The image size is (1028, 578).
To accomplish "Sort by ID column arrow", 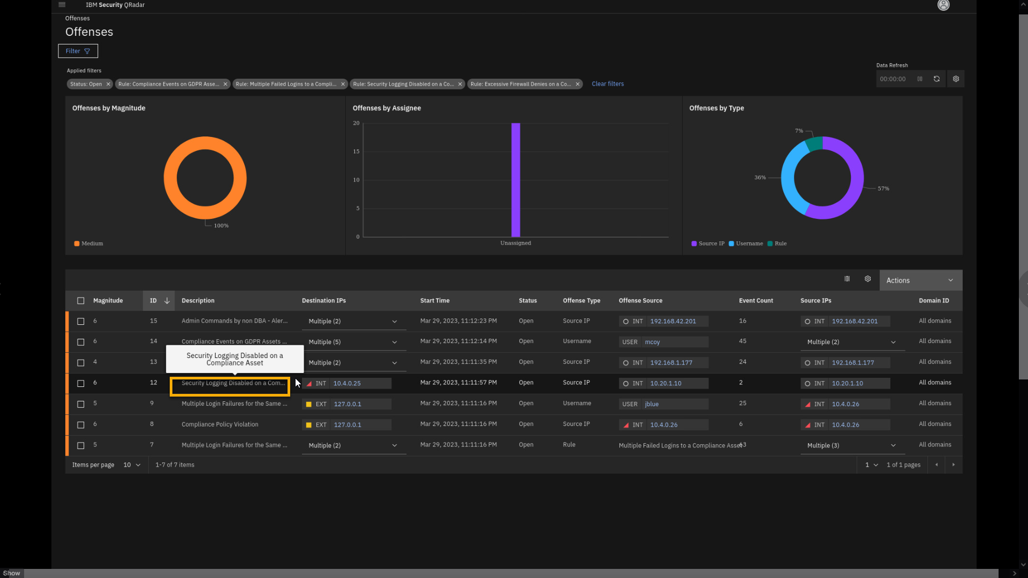I will (167, 301).
